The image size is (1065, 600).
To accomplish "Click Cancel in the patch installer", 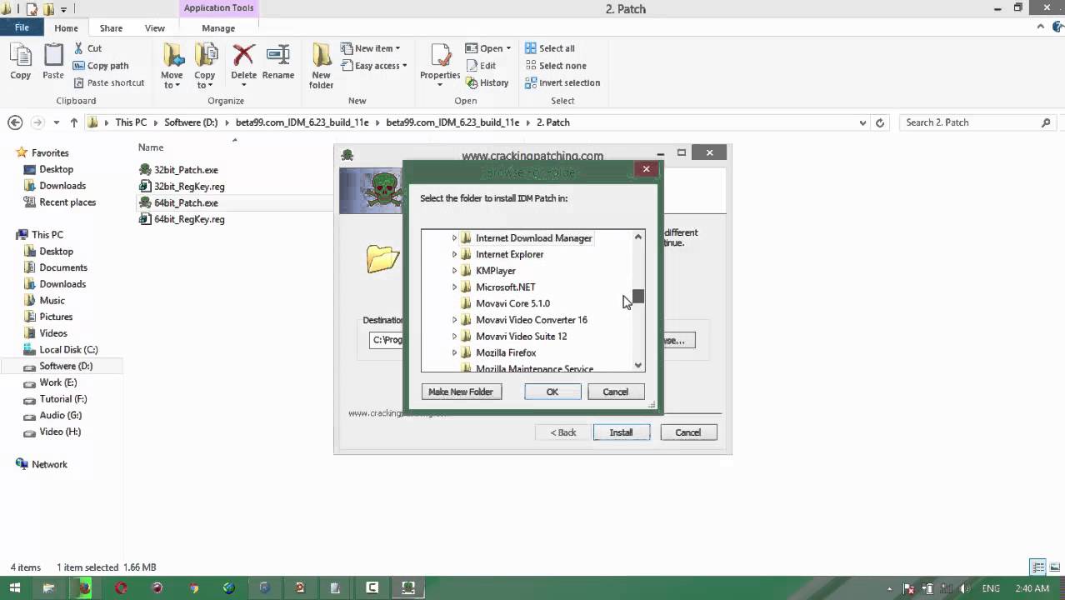I will point(688,432).
